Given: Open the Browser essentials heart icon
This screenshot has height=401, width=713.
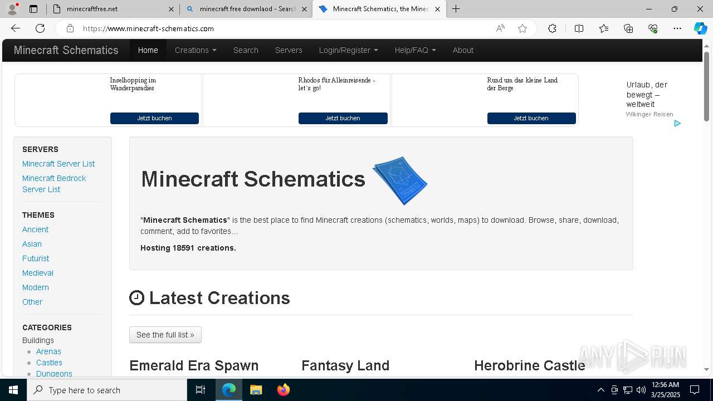Looking at the screenshot, I should [x=653, y=28].
